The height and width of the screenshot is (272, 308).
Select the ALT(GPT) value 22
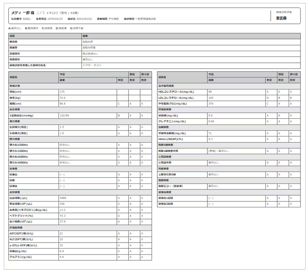[x=61, y=239]
